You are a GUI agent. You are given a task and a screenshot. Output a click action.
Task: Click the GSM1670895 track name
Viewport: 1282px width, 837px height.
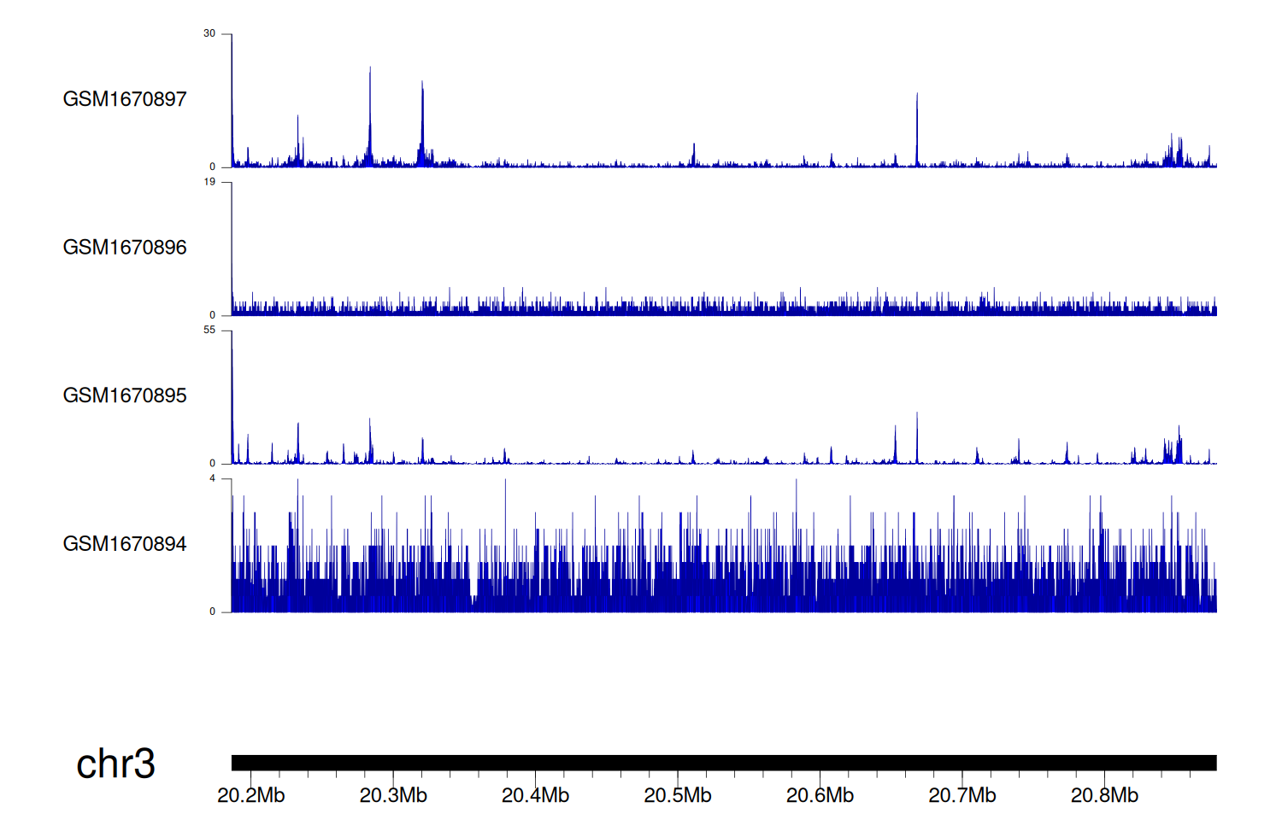point(125,395)
